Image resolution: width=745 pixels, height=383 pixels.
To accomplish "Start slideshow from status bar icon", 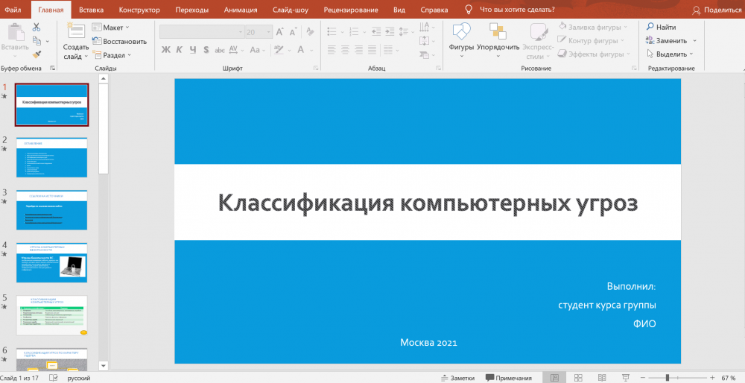I will coord(625,378).
